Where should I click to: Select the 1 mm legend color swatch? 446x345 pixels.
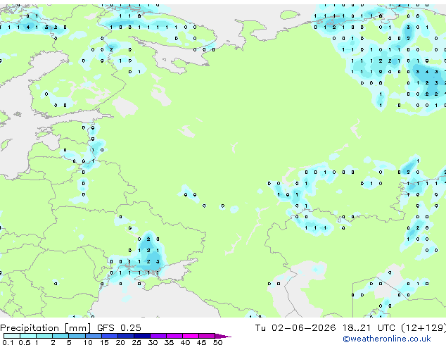pyautogui.click(x=44, y=336)
